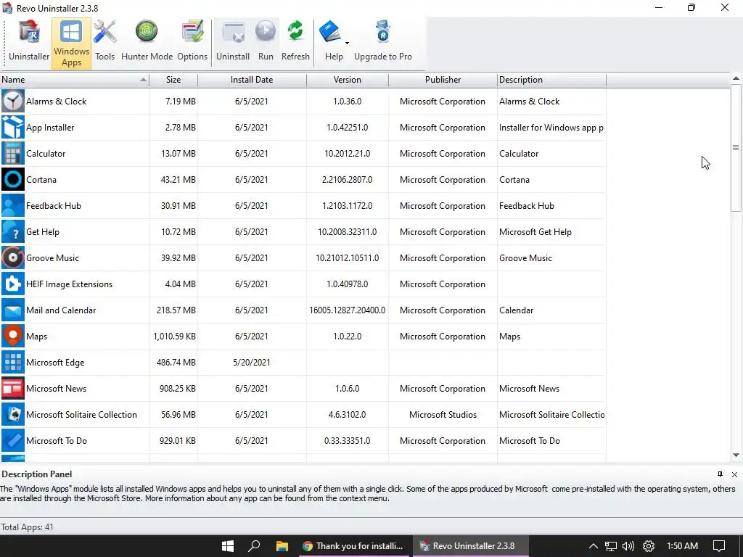Select the Microsoft Solitaire Collection icon
The width and height of the screenshot is (743, 557).
point(13,414)
